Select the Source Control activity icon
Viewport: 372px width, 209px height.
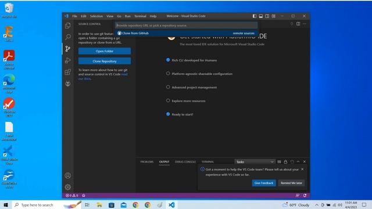(68, 49)
